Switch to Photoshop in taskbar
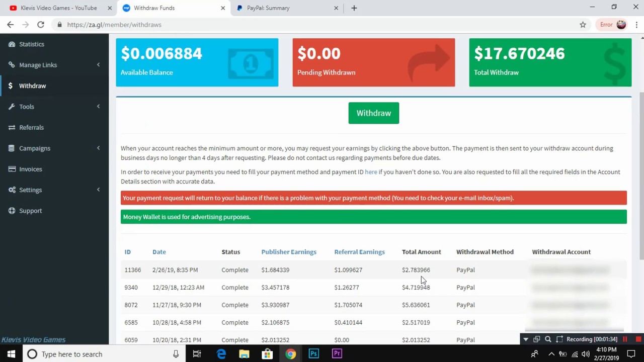644x362 pixels. click(313, 354)
